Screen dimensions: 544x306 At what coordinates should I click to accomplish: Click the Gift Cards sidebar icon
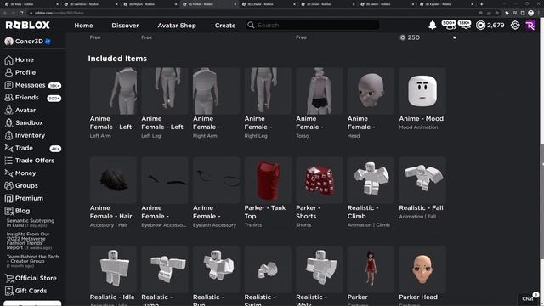coord(9,291)
